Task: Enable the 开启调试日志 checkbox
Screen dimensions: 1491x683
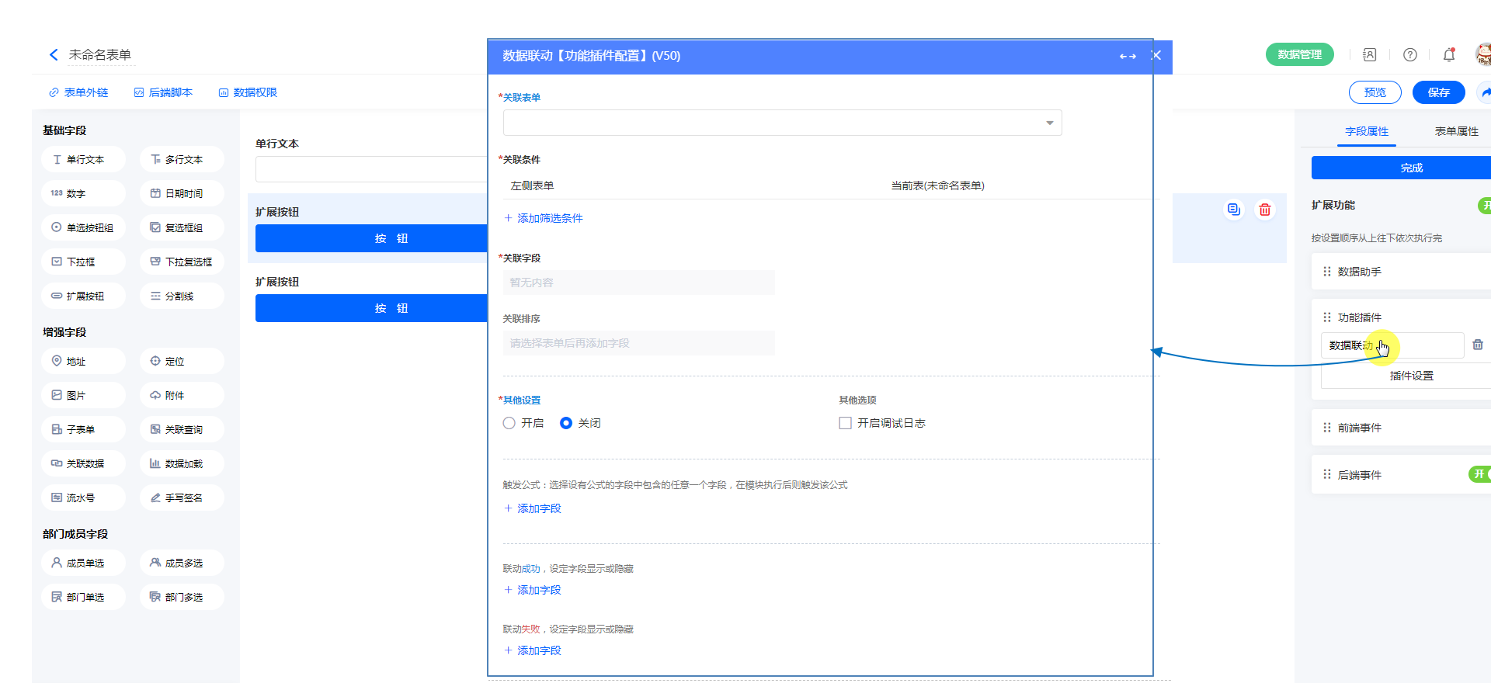Action: (845, 423)
